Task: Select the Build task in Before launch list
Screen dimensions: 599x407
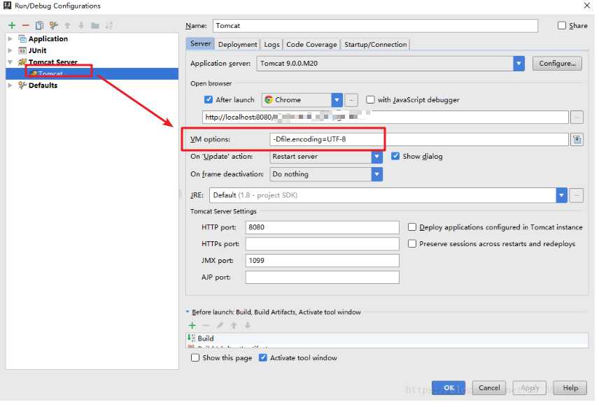Action: coord(386,338)
